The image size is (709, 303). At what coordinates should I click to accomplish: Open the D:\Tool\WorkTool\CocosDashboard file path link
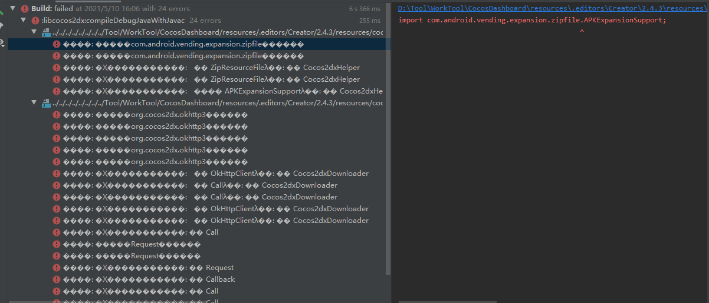coord(553,9)
